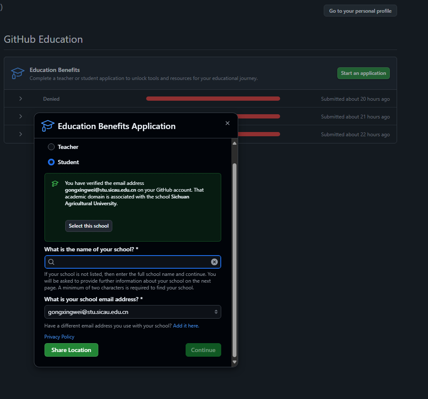Click the search magnifier icon in school field
This screenshot has width=428, height=399.
point(51,262)
